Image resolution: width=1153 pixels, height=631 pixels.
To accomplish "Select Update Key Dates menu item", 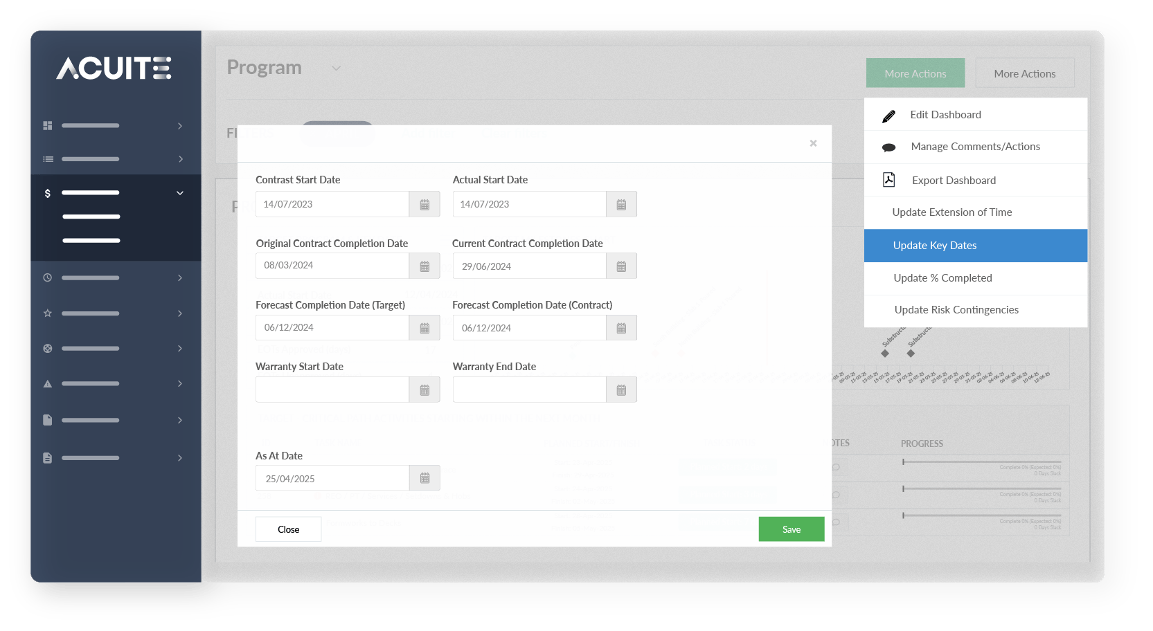I will tap(976, 246).
